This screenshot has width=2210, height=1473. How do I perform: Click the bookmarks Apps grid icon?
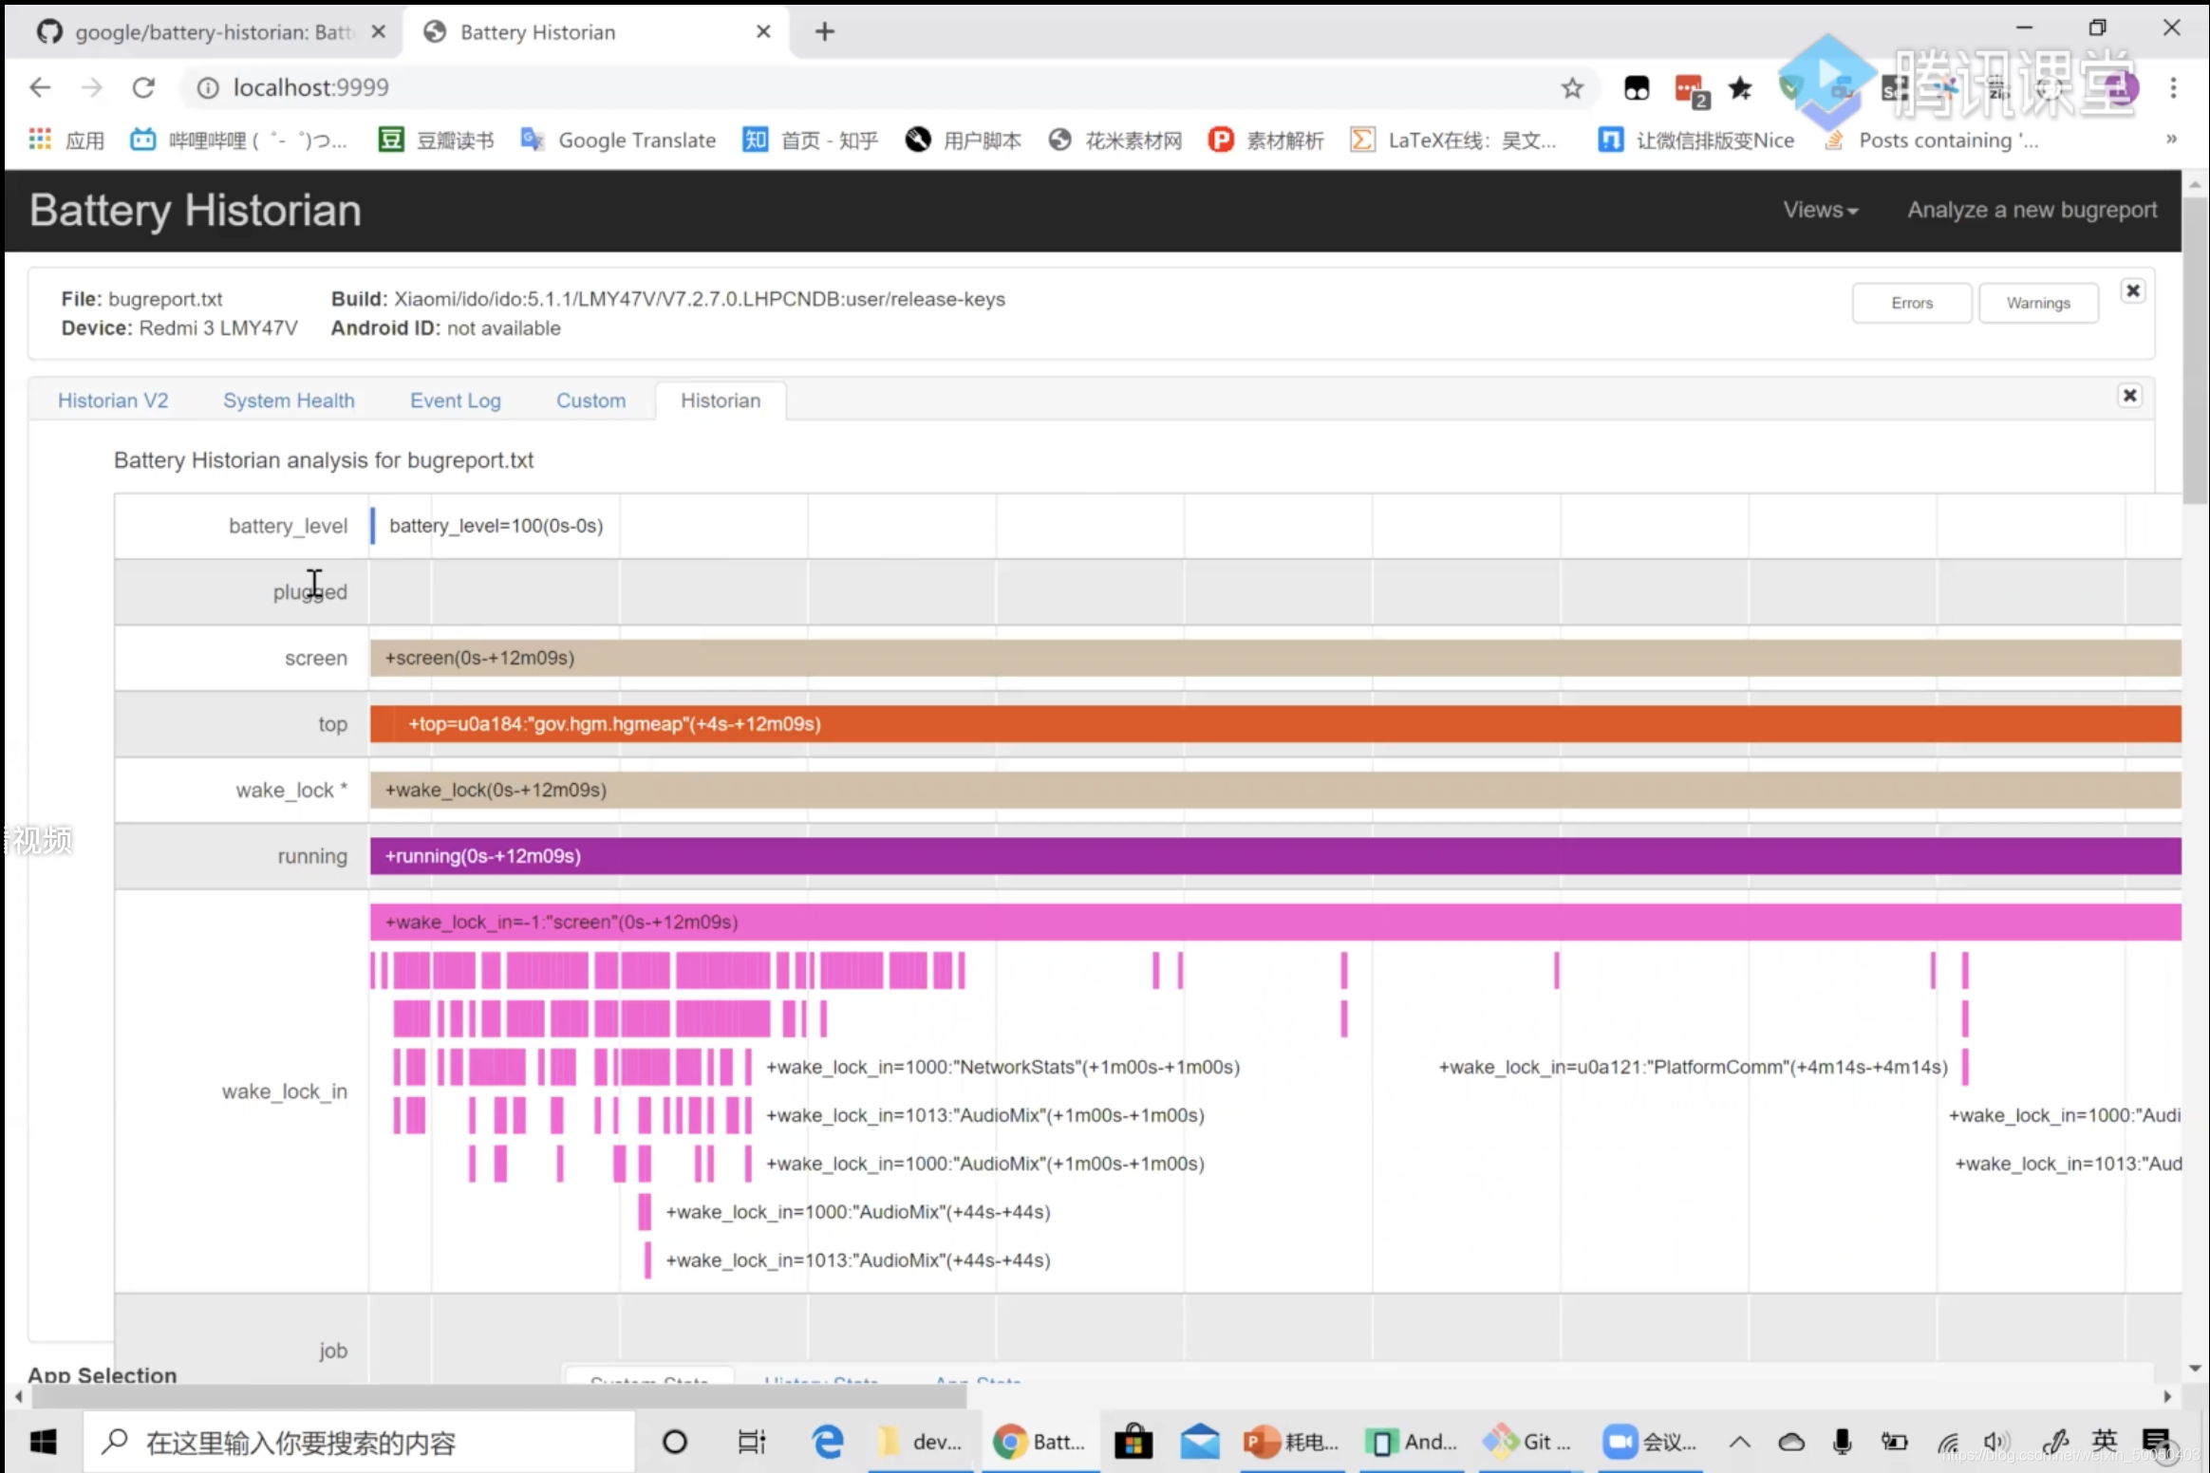(40, 140)
